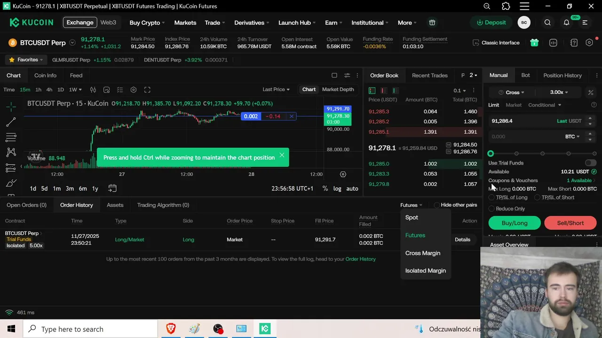Open the Cross margin mode dropdown
Image resolution: width=602 pixels, height=338 pixels.
(515, 92)
